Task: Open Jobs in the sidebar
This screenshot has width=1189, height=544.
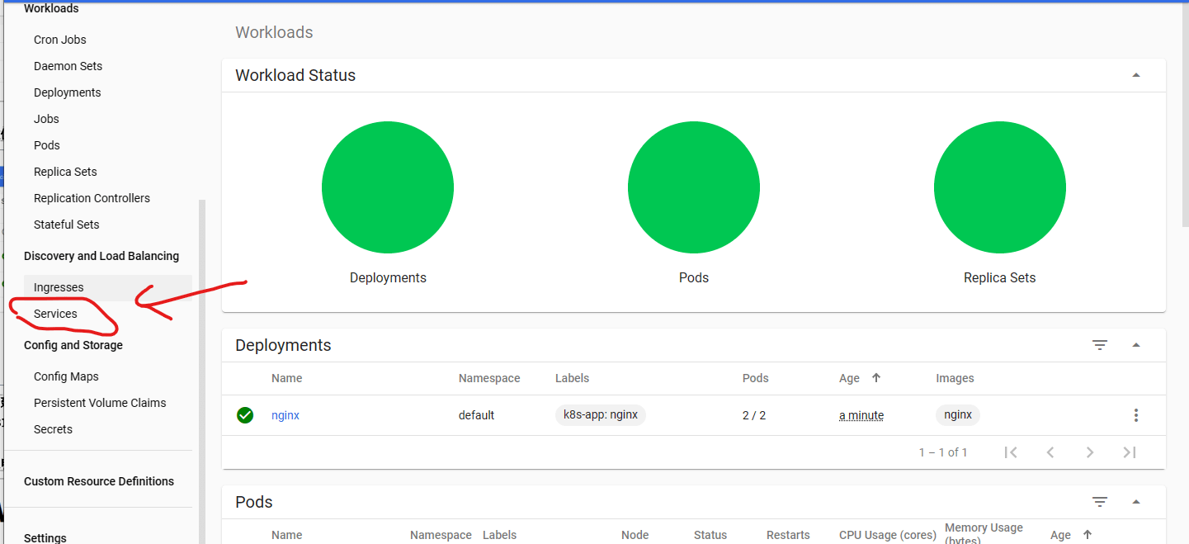Action: [x=46, y=119]
